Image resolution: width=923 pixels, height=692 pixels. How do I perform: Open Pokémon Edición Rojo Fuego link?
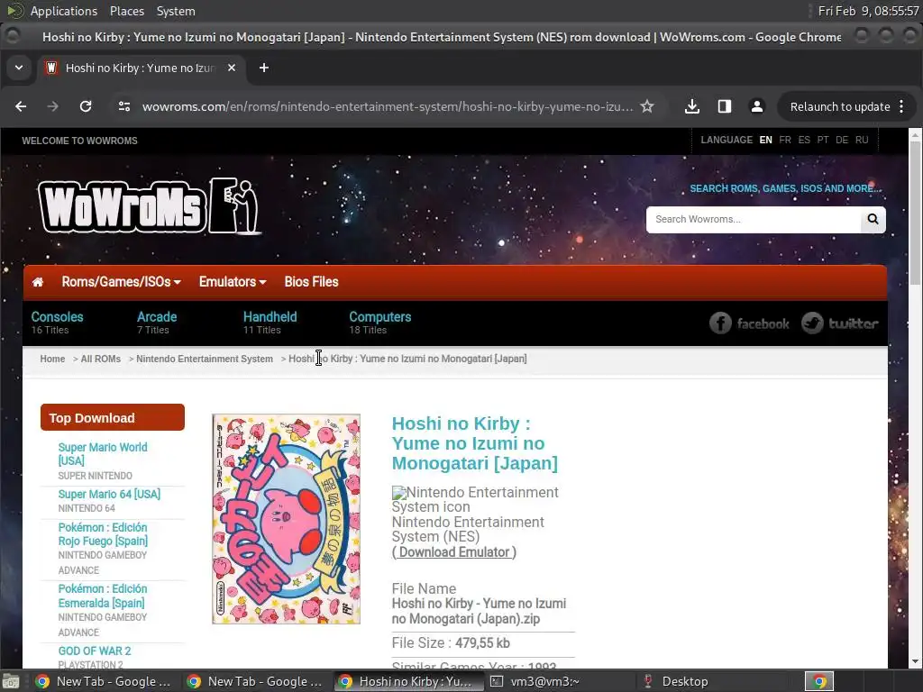[103, 534]
